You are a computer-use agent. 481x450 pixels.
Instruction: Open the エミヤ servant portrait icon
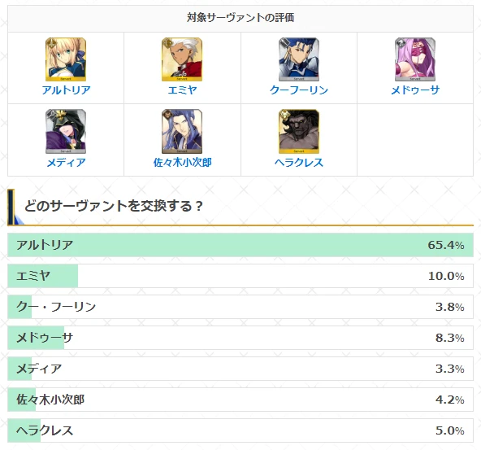click(182, 59)
